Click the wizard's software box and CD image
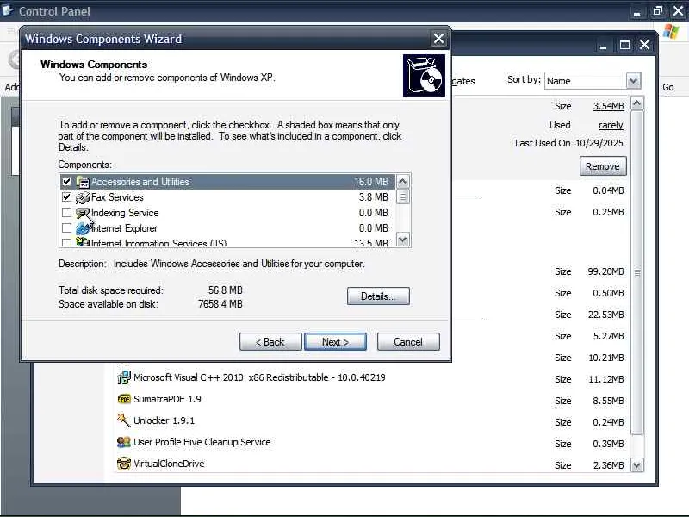Image resolution: width=689 pixels, height=517 pixels. click(424, 75)
